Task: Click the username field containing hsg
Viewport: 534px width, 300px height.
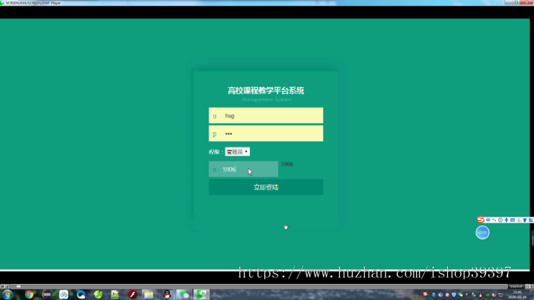Action: (266, 116)
